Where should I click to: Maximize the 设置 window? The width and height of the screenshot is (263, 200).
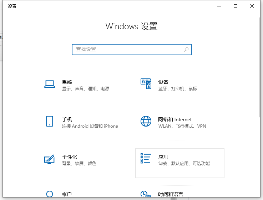point(236,6)
